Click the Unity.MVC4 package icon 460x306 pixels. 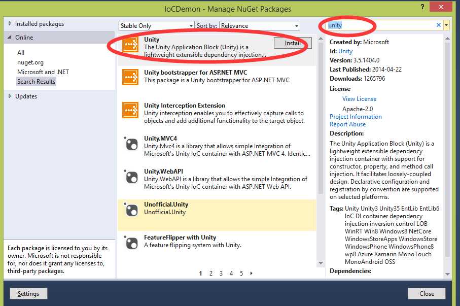[131, 144]
